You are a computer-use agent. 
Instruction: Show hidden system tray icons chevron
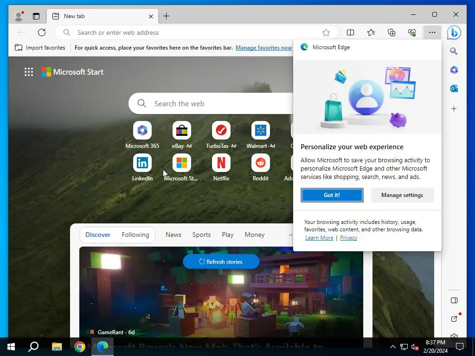pyautogui.click(x=392, y=347)
